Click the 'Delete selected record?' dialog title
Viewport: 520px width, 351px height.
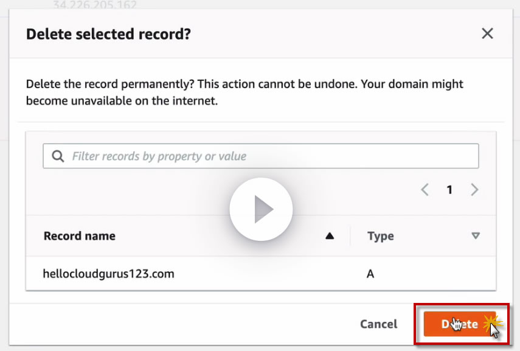tap(108, 34)
